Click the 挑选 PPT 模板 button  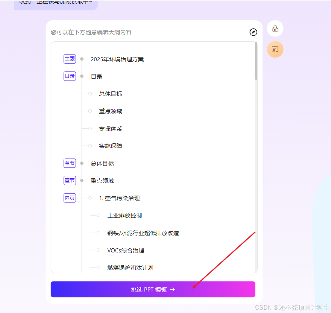tap(153, 289)
